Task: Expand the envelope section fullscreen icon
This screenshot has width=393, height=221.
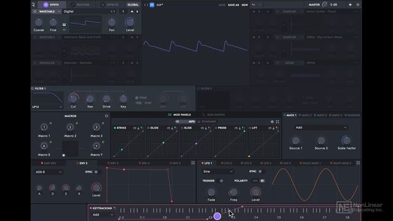Action: coord(193,163)
